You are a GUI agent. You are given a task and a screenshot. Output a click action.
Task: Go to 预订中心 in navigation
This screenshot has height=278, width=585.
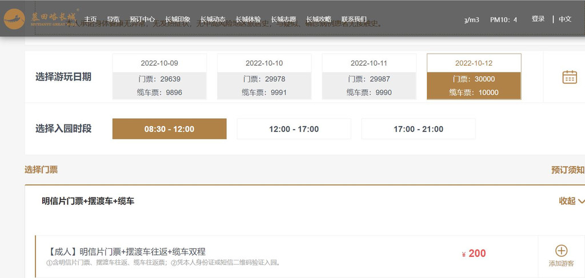pos(142,19)
